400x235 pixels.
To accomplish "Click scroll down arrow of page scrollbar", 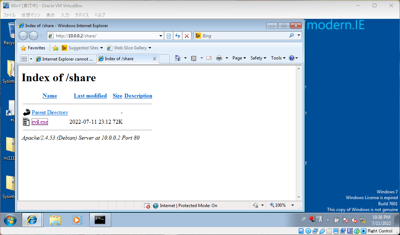I will [299, 197].
